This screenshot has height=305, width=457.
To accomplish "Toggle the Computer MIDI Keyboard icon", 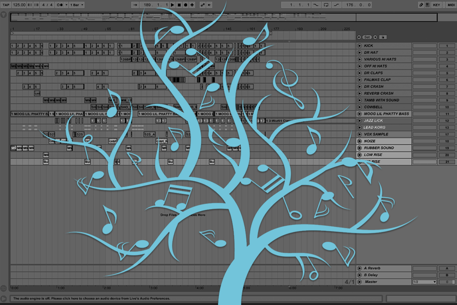I will tap(427, 5).
